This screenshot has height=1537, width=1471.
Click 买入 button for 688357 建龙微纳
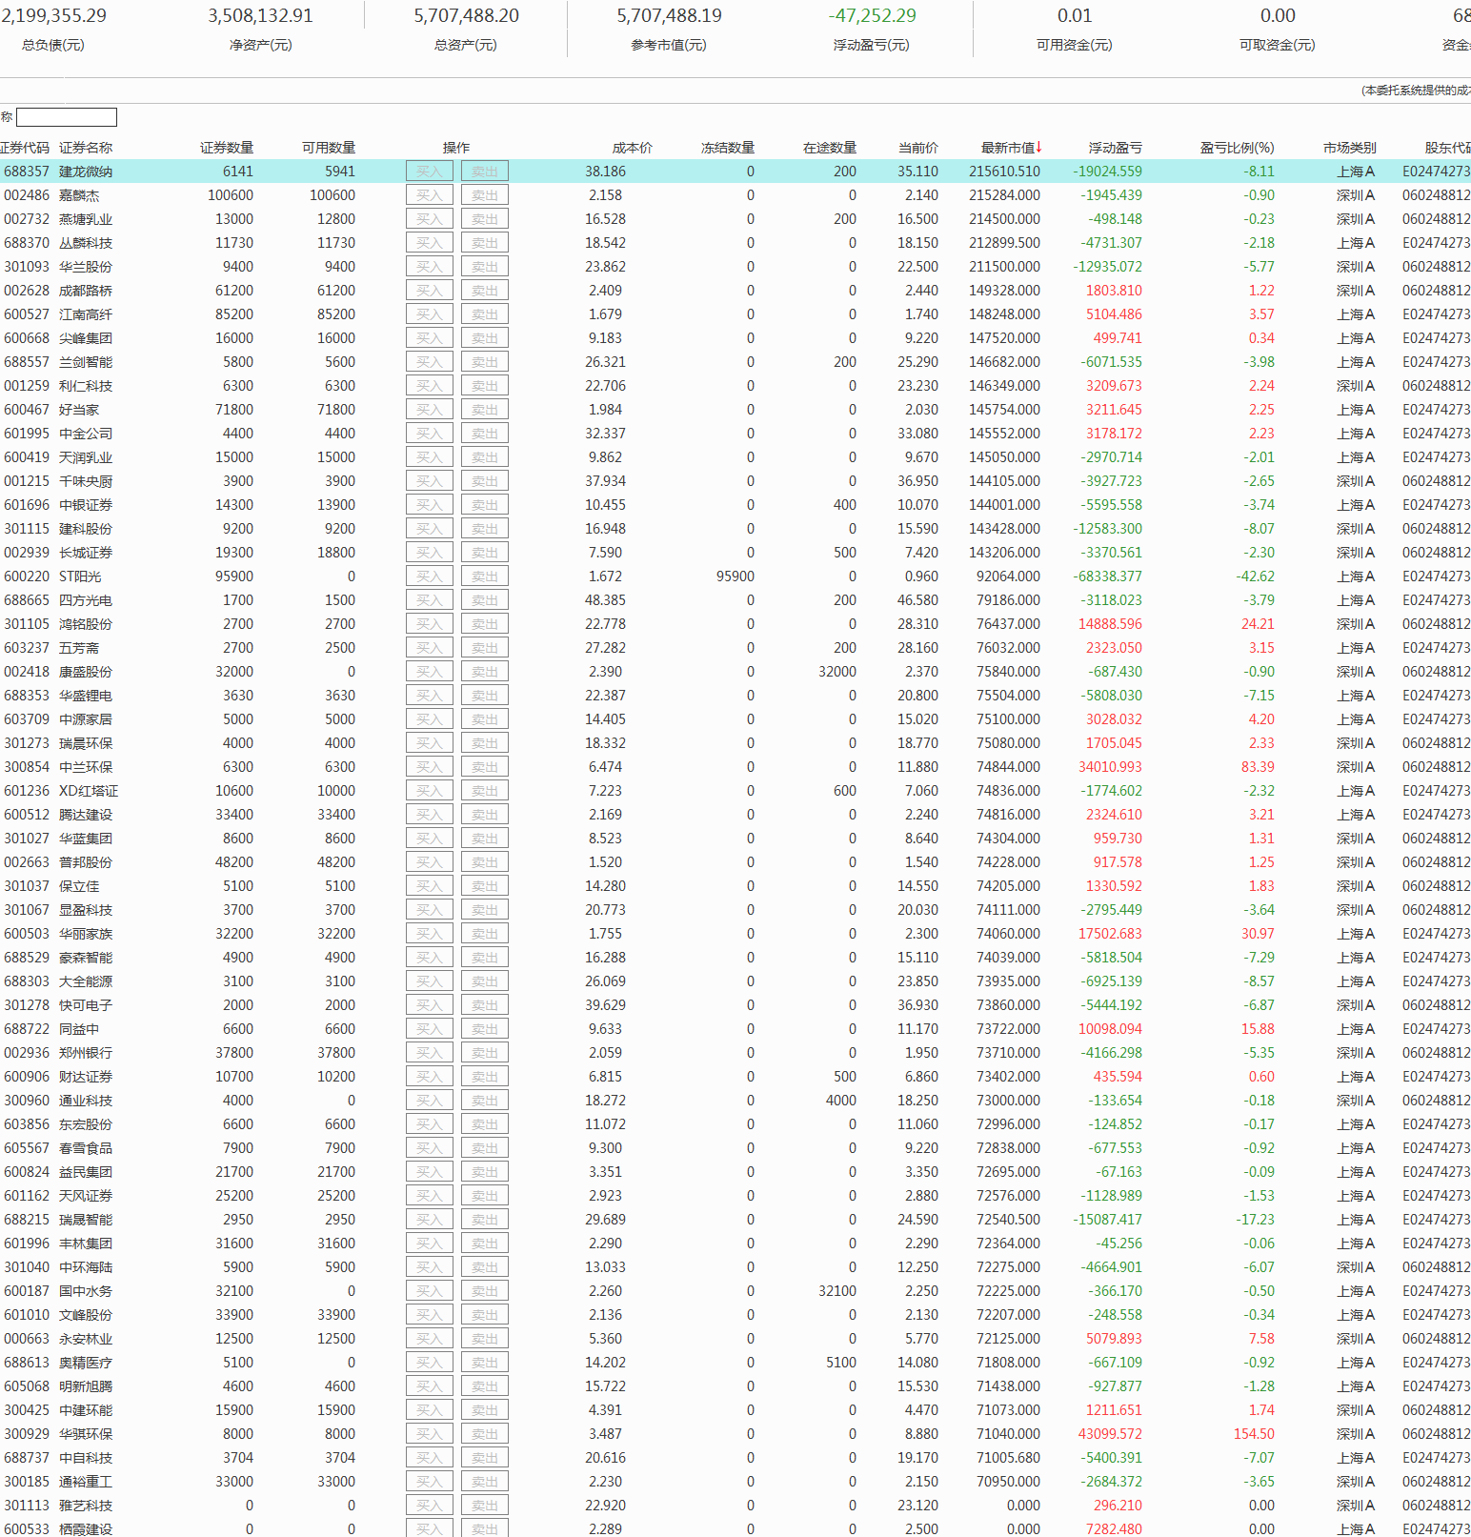pyautogui.click(x=430, y=172)
